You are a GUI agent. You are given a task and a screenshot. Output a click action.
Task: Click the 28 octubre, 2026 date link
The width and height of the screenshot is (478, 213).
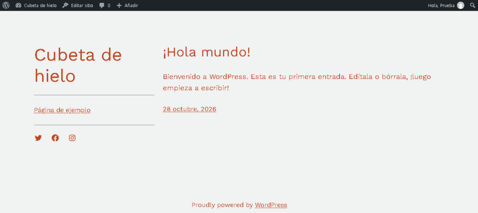pyautogui.click(x=190, y=109)
